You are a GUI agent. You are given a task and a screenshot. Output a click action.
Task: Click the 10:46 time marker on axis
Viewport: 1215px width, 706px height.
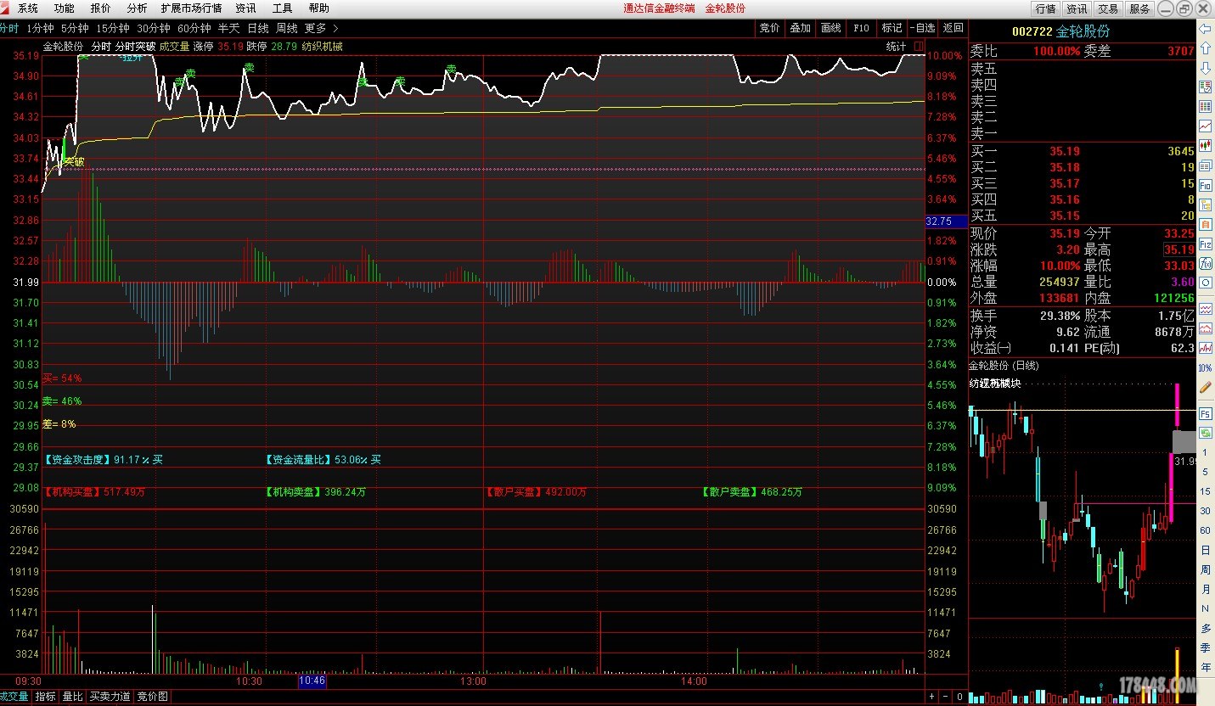[312, 681]
